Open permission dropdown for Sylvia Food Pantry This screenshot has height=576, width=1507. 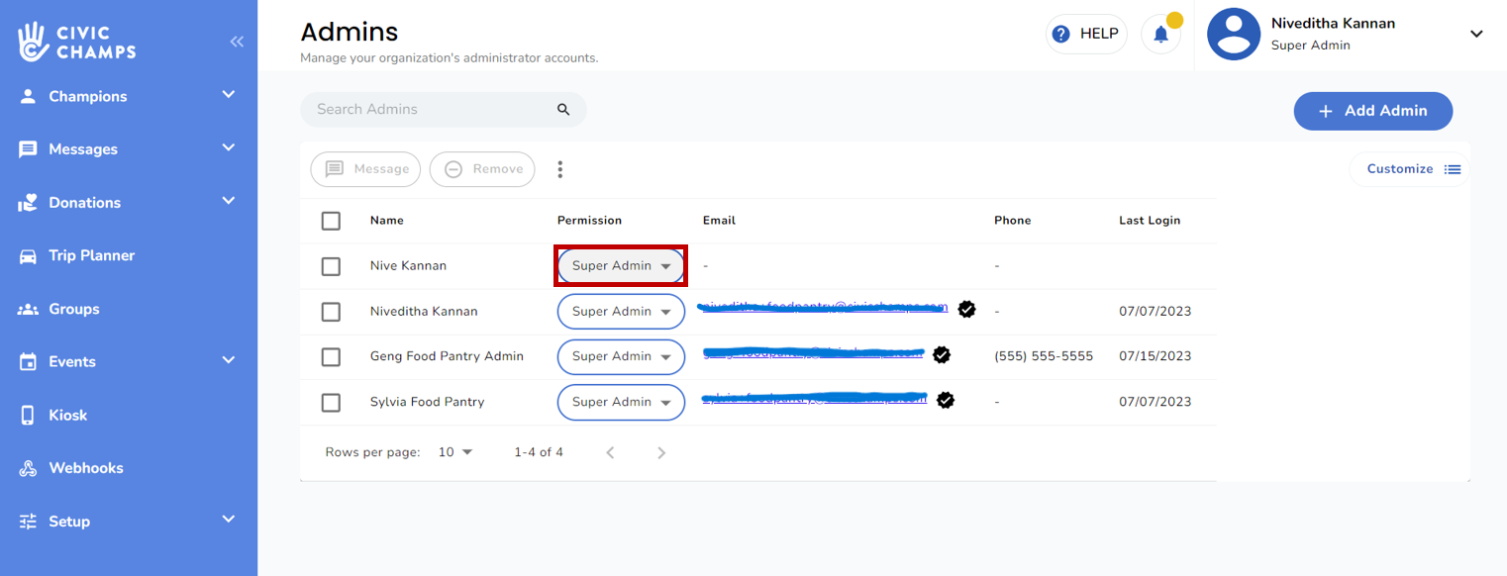pyautogui.click(x=621, y=402)
